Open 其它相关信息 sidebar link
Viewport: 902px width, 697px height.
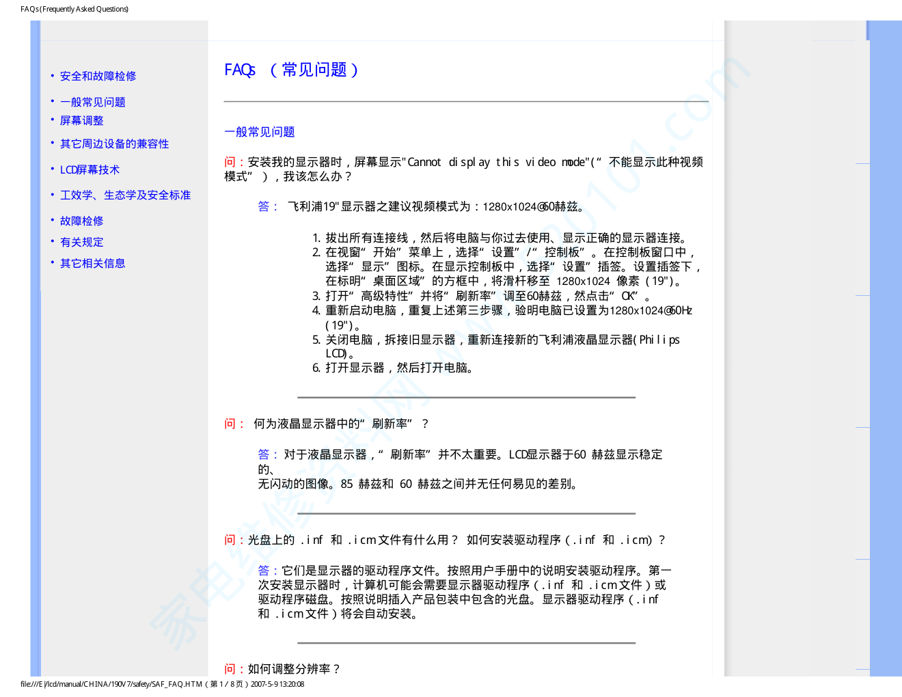pos(92,263)
